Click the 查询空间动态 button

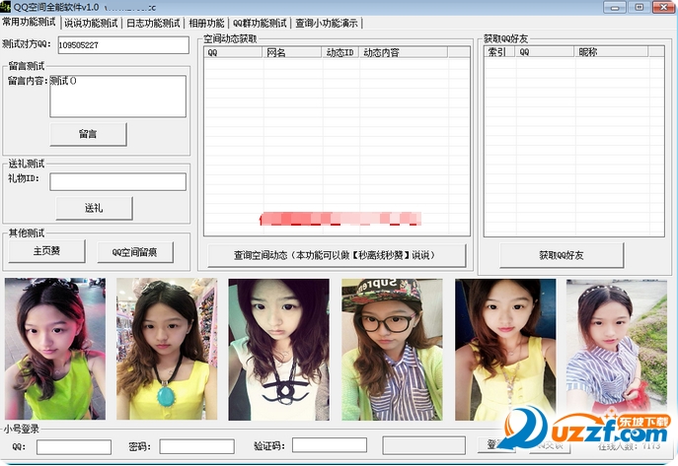[337, 255]
